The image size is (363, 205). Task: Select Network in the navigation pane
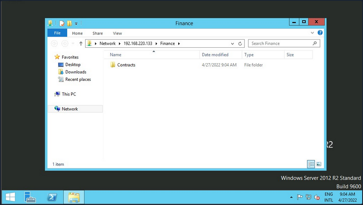pos(70,109)
